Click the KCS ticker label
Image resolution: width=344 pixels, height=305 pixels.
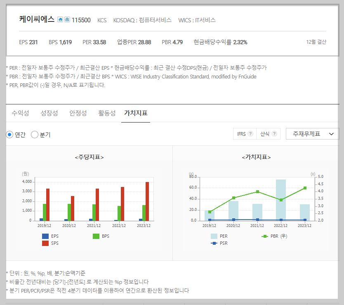(x=102, y=20)
